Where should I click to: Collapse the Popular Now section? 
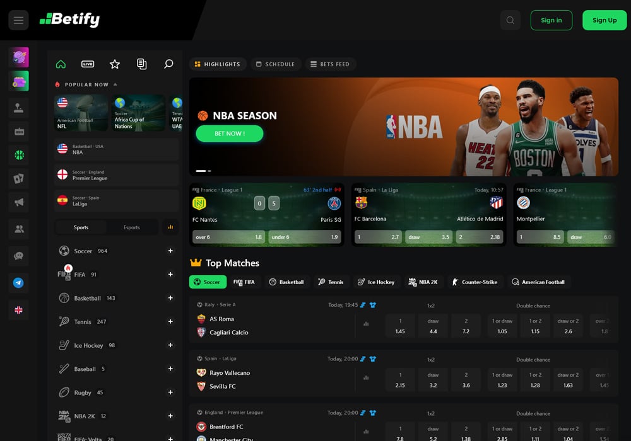pos(115,84)
